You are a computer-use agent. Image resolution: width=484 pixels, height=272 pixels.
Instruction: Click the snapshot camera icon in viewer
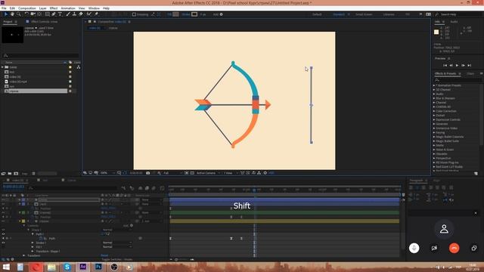(148, 173)
